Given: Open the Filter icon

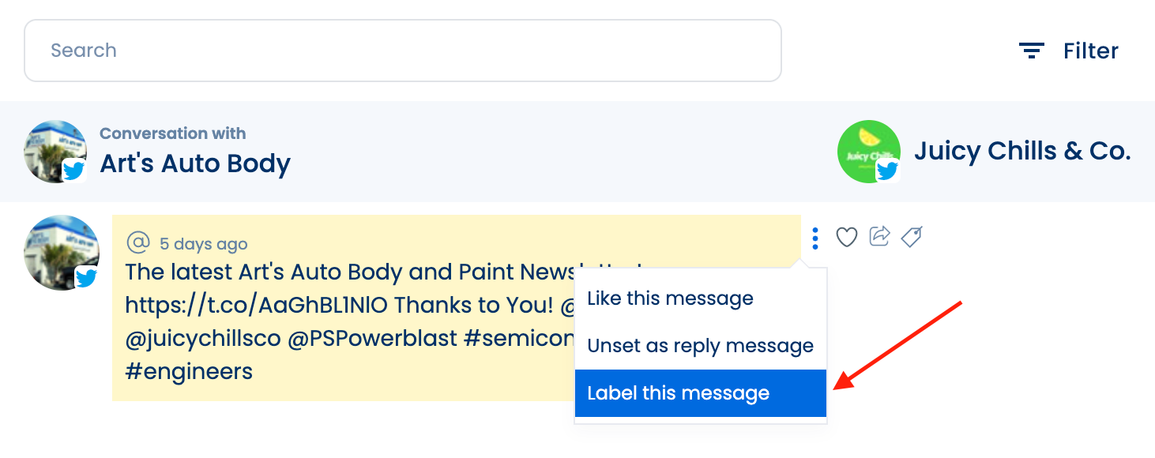Looking at the screenshot, I should point(1031,51).
